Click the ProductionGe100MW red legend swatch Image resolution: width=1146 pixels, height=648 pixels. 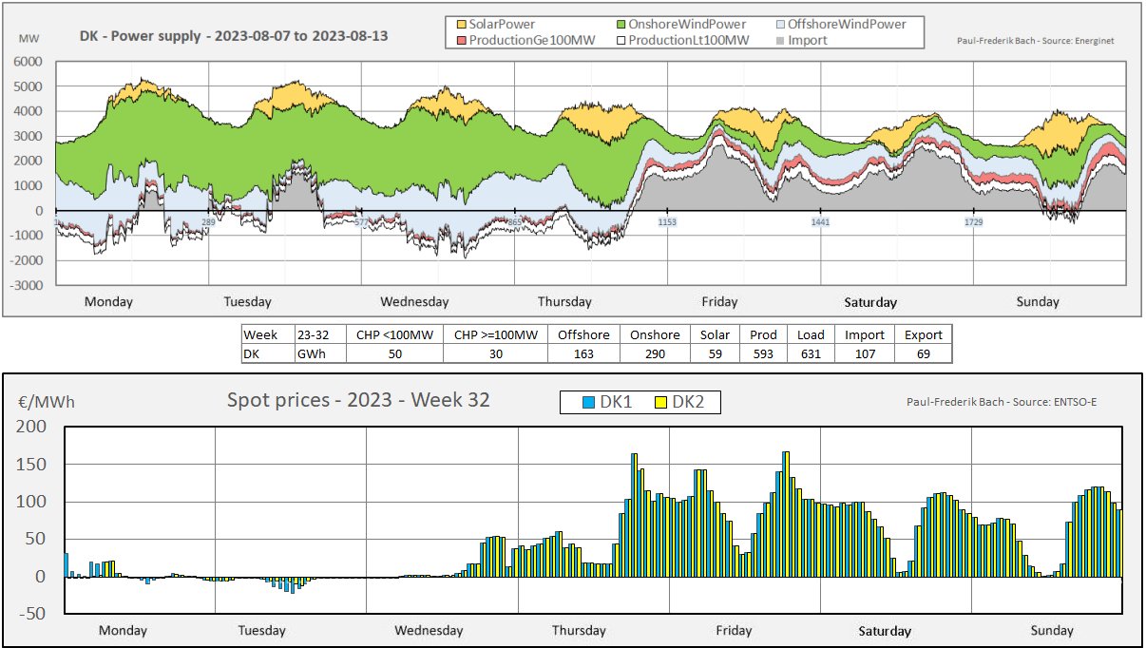pos(461,40)
